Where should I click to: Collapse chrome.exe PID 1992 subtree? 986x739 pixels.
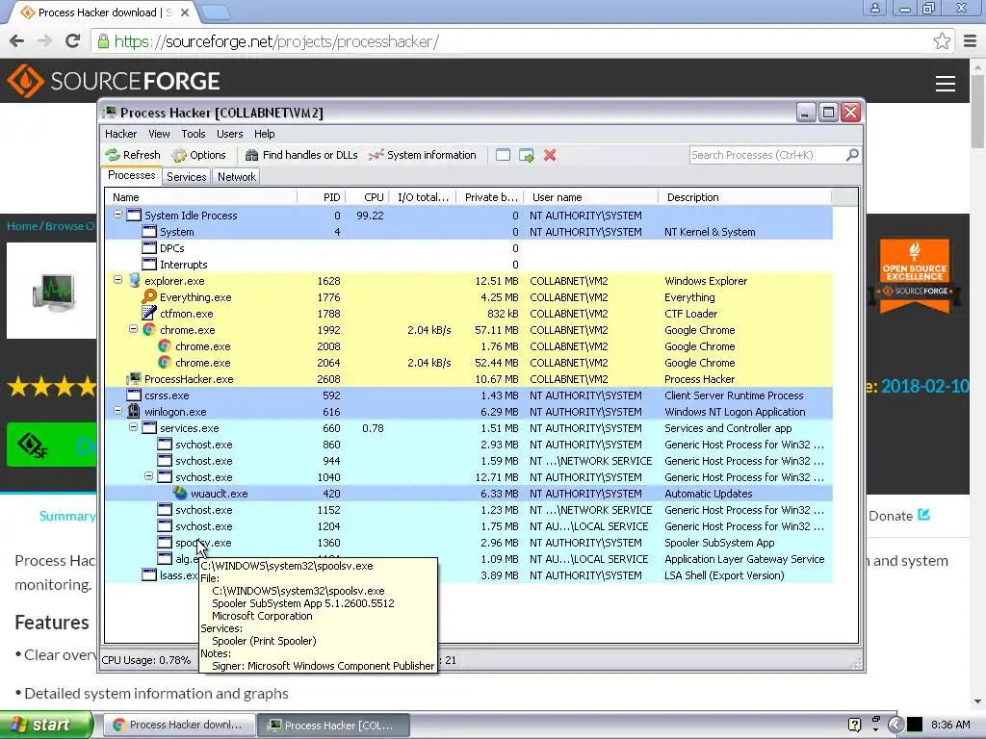pyautogui.click(x=133, y=329)
